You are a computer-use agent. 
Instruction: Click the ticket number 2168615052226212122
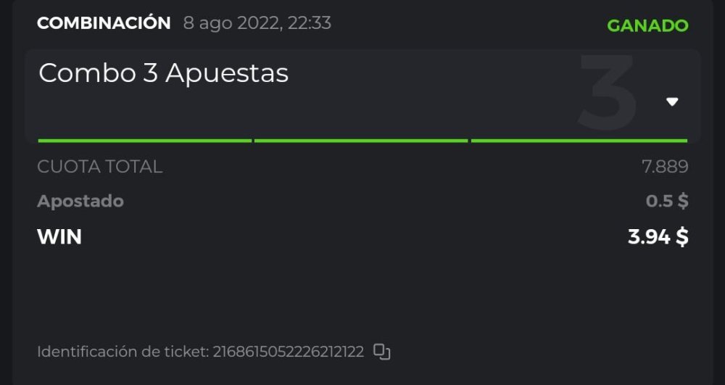288,352
